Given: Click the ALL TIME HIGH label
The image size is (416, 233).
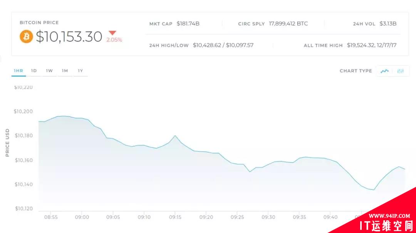Looking at the screenshot, I should (323, 45).
